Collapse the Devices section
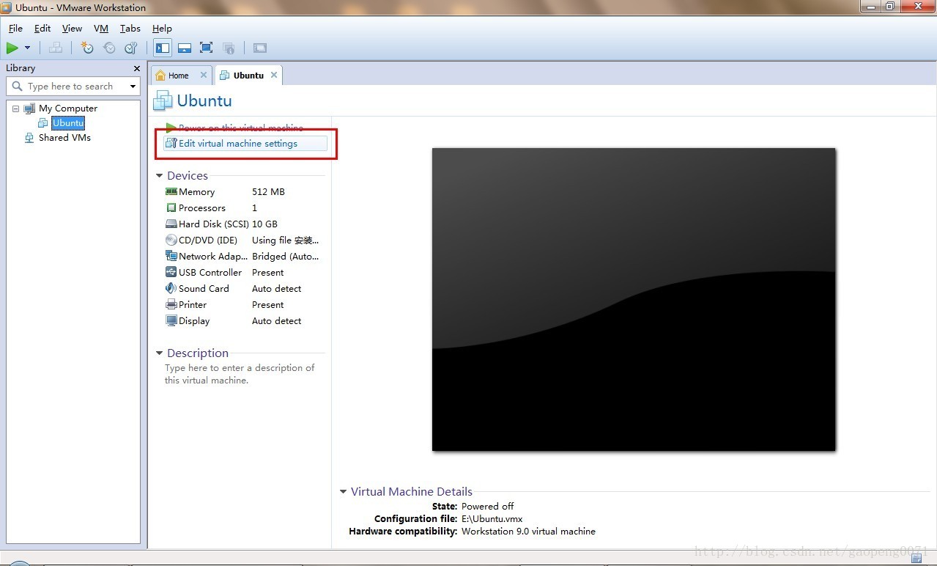937x566 pixels. point(159,176)
